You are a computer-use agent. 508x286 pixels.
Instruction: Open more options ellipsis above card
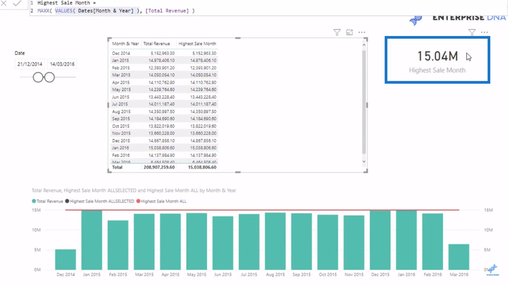click(484, 32)
